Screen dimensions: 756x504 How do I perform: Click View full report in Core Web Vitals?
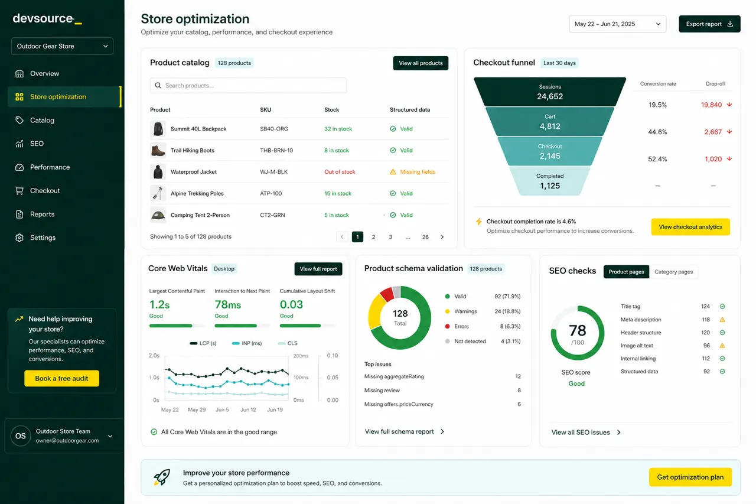tap(318, 269)
